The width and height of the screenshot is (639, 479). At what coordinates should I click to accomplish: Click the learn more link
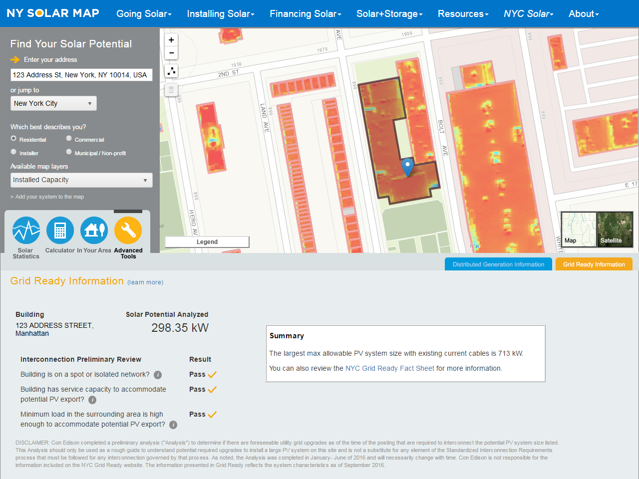[x=145, y=282]
